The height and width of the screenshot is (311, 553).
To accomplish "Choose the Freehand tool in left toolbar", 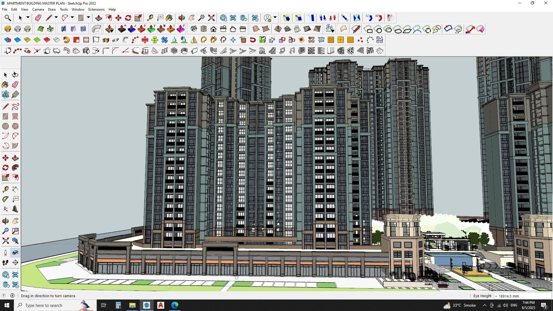I will pos(15,107).
